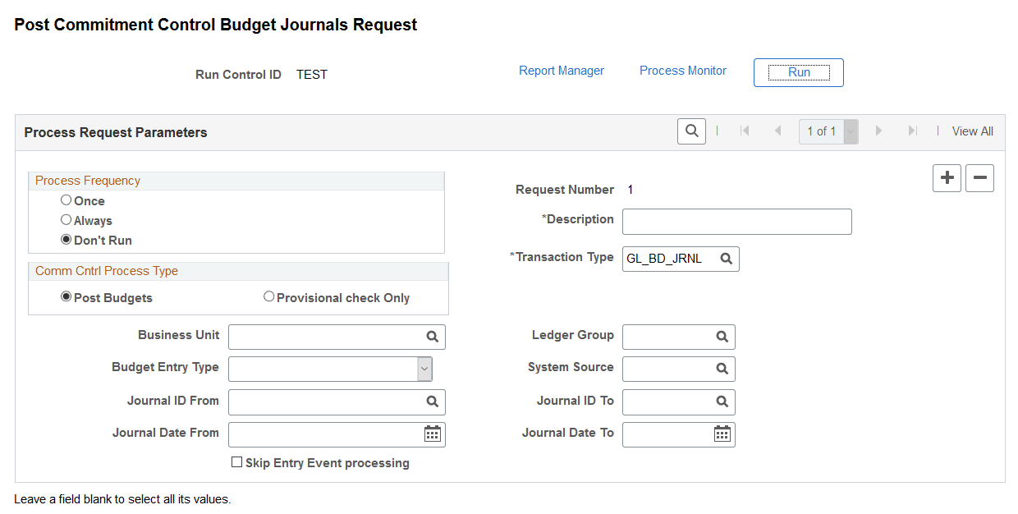Open the Journal Date To calendar picker

(x=722, y=434)
